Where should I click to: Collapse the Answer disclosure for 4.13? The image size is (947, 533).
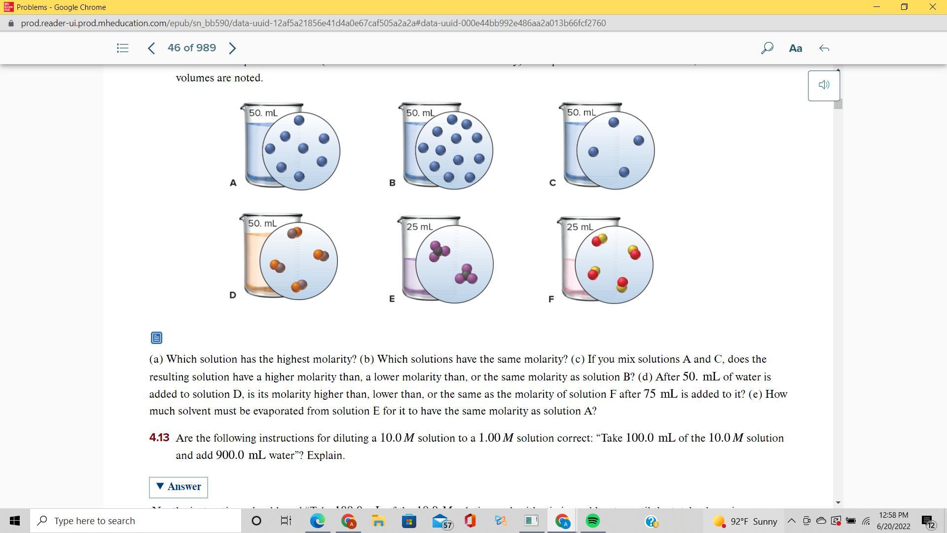click(x=179, y=487)
